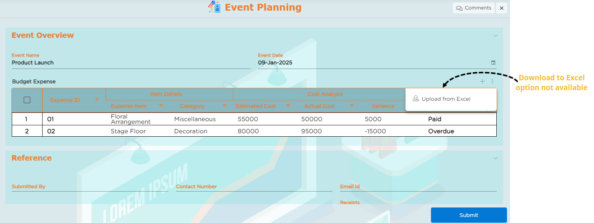594x223 pixels.
Task: Click the Upload from Excel icon
Action: (415, 98)
